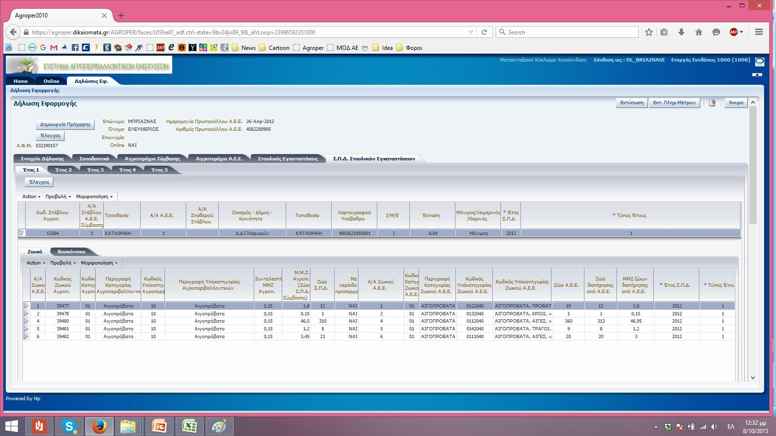776x436 pixels.
Task: Close the Agroper2010 browser tab
Action: [104, 16]
